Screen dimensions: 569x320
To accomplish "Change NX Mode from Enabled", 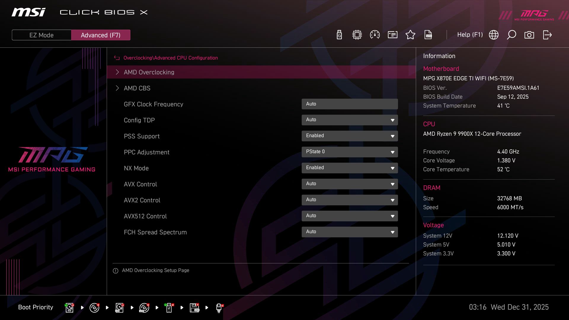I will [x=350, y=168].
